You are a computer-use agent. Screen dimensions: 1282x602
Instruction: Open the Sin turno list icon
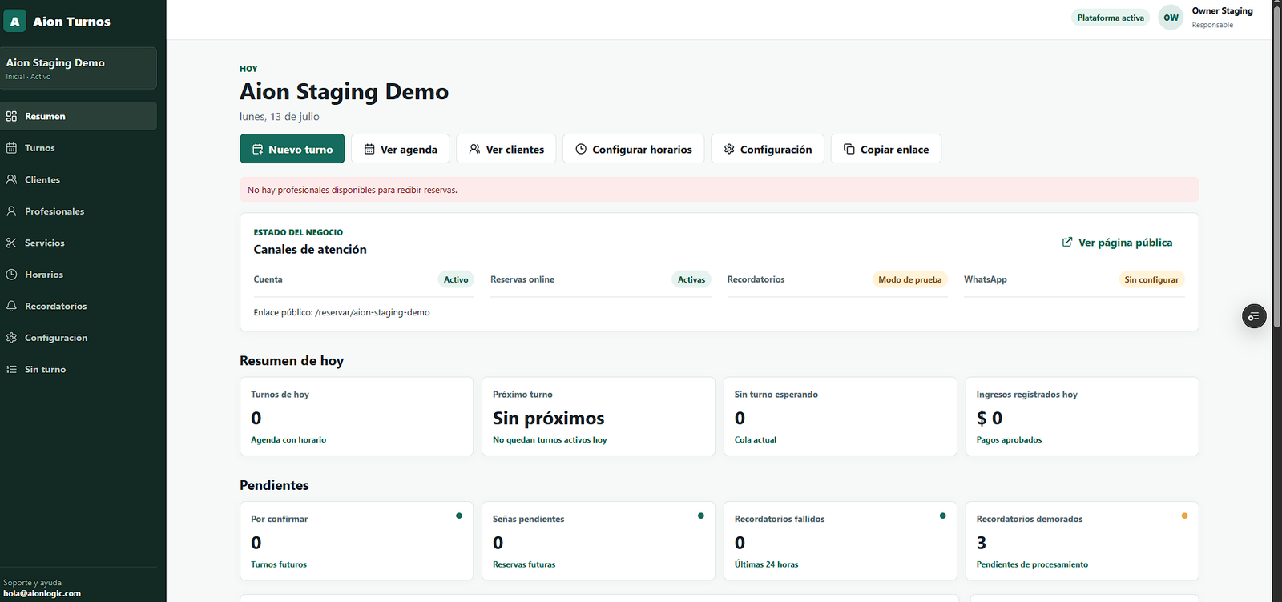point(11,369)
